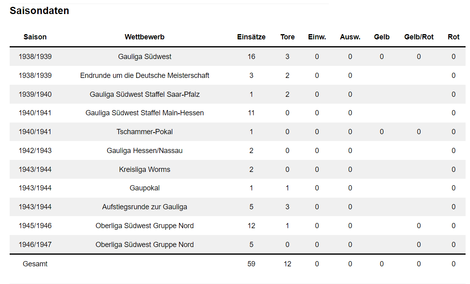Select the Tore column header
470x284 pixels.
click(287, 37)
